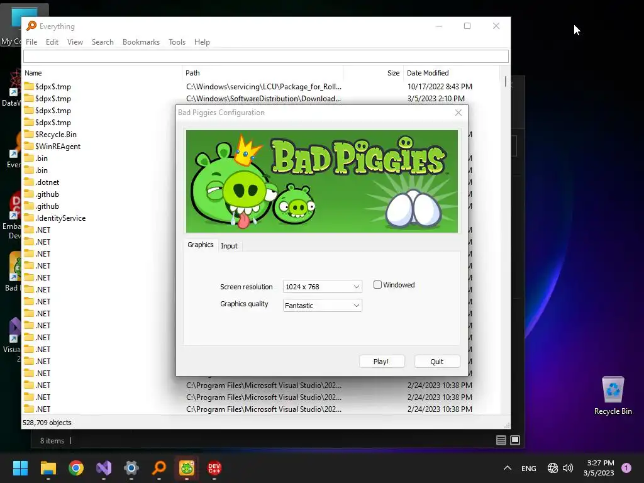Switch to Everything search in the taskbar

159,468
